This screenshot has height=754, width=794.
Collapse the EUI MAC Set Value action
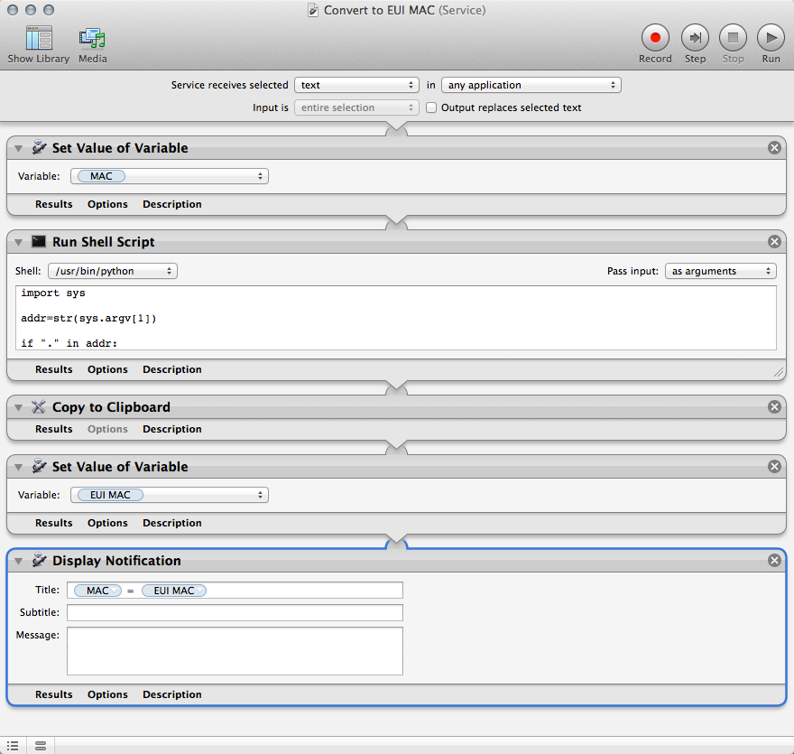pos(19,467)
